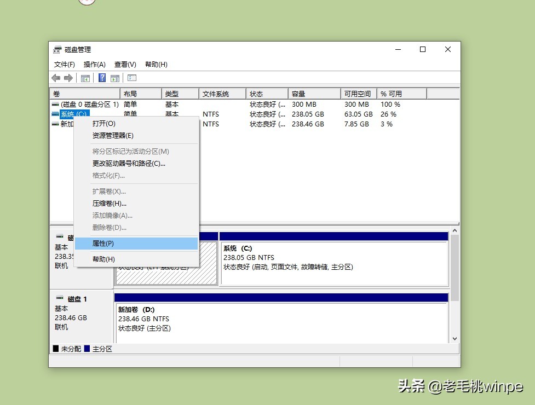This screenshot has width=535, height=405.
Task: Click the Help question mark icon
Action: pyautogui.click(x=102, y=78)
